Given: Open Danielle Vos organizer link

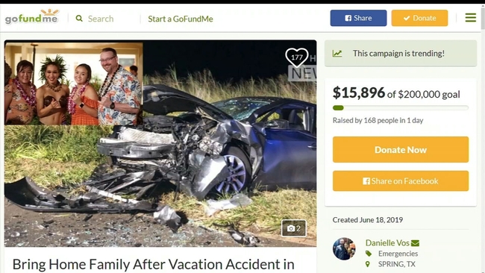Looking at the screenshot, I should coord(387,242).
